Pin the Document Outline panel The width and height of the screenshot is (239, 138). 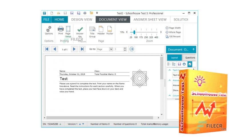pos(194,49)
